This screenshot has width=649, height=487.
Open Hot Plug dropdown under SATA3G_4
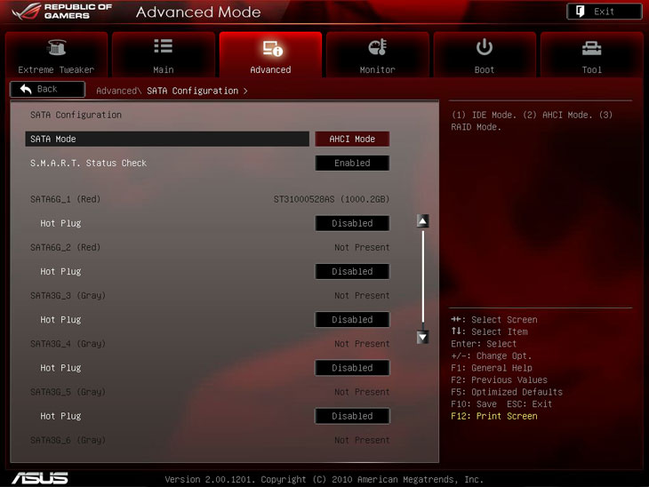pos(352,367)
